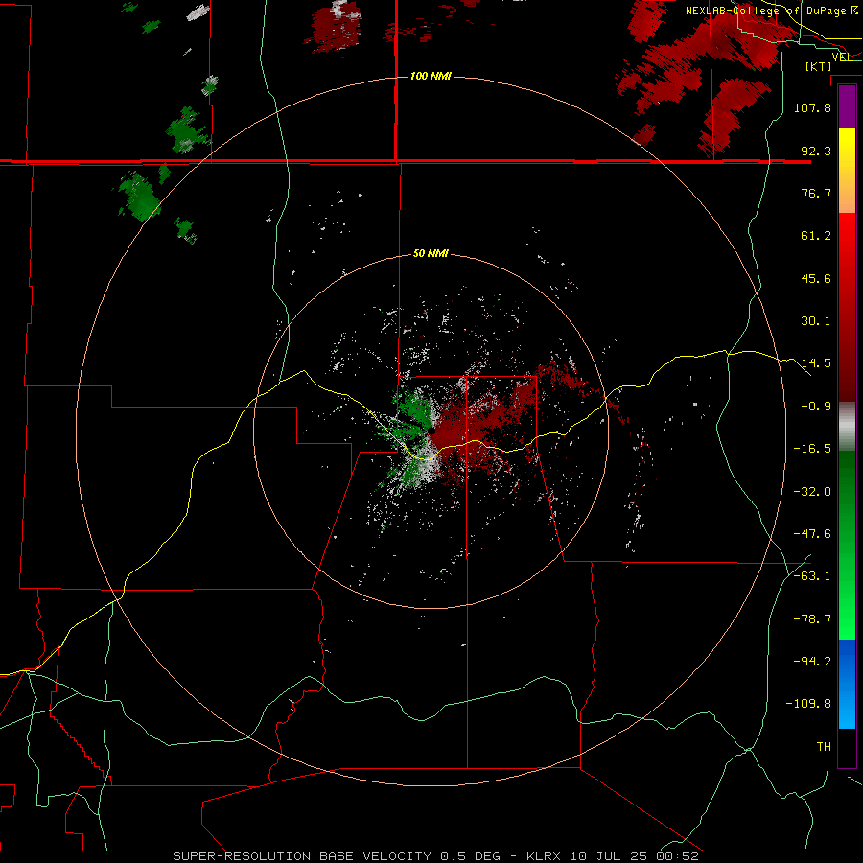The image size is (863, 863).
Task: Click the [KT] units label
Action: tap(818, 66)
